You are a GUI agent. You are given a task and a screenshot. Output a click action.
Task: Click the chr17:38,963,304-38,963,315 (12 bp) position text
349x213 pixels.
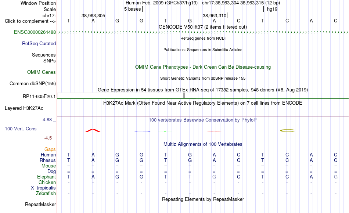(241, 3)
